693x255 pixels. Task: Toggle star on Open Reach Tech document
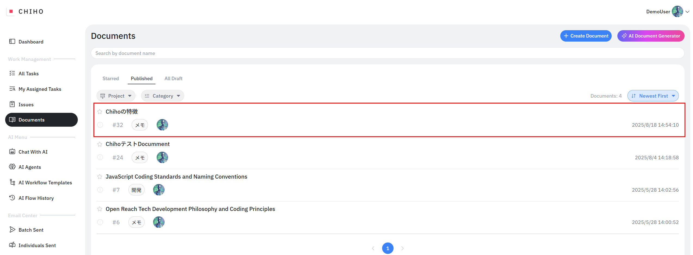click(100, 209)
